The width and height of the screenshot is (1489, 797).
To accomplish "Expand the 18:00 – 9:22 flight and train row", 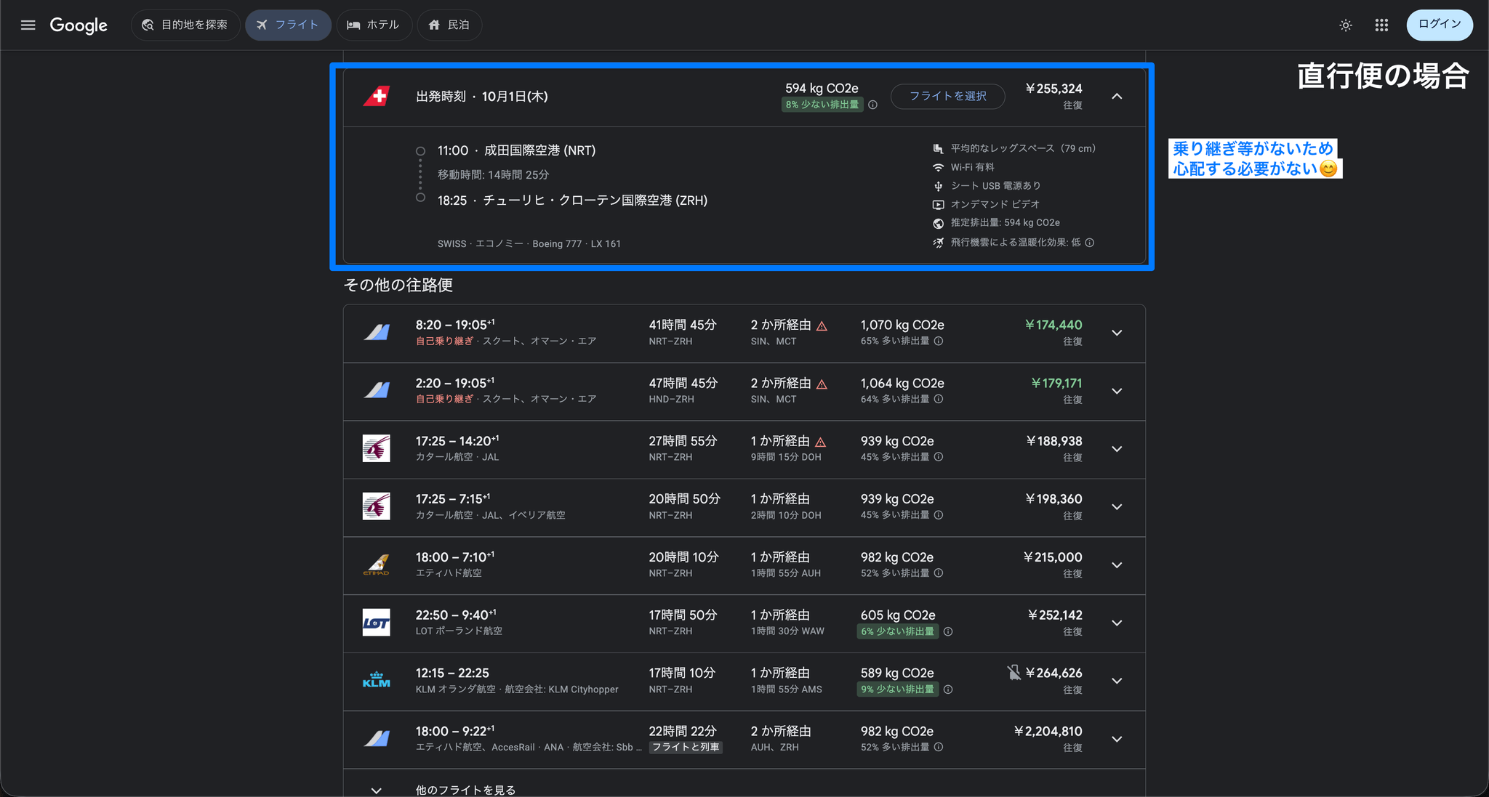I will (x=1117, y=739).
